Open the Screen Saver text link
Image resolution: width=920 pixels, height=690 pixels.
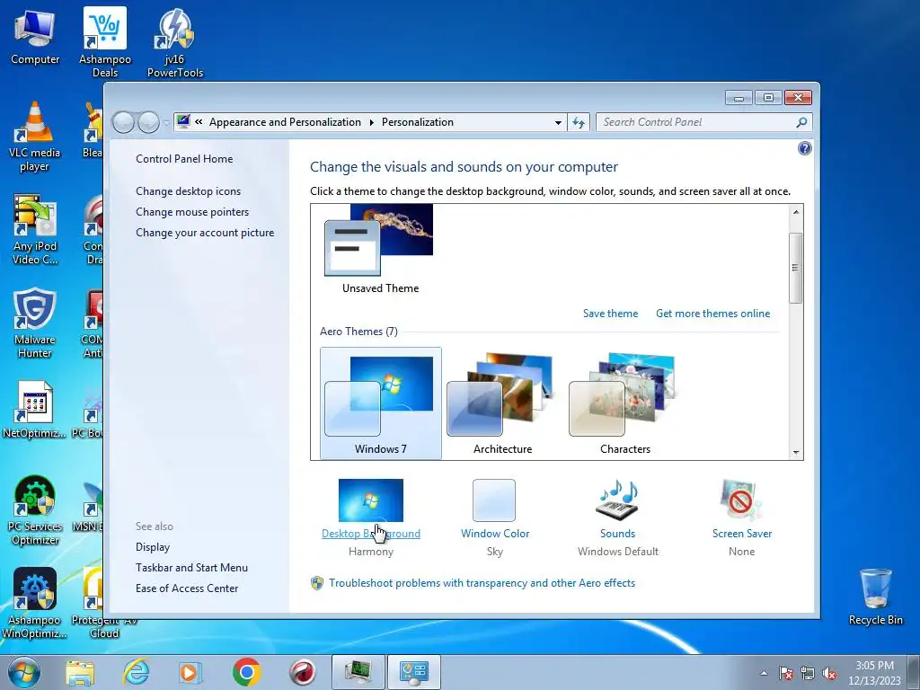[741, 534]
